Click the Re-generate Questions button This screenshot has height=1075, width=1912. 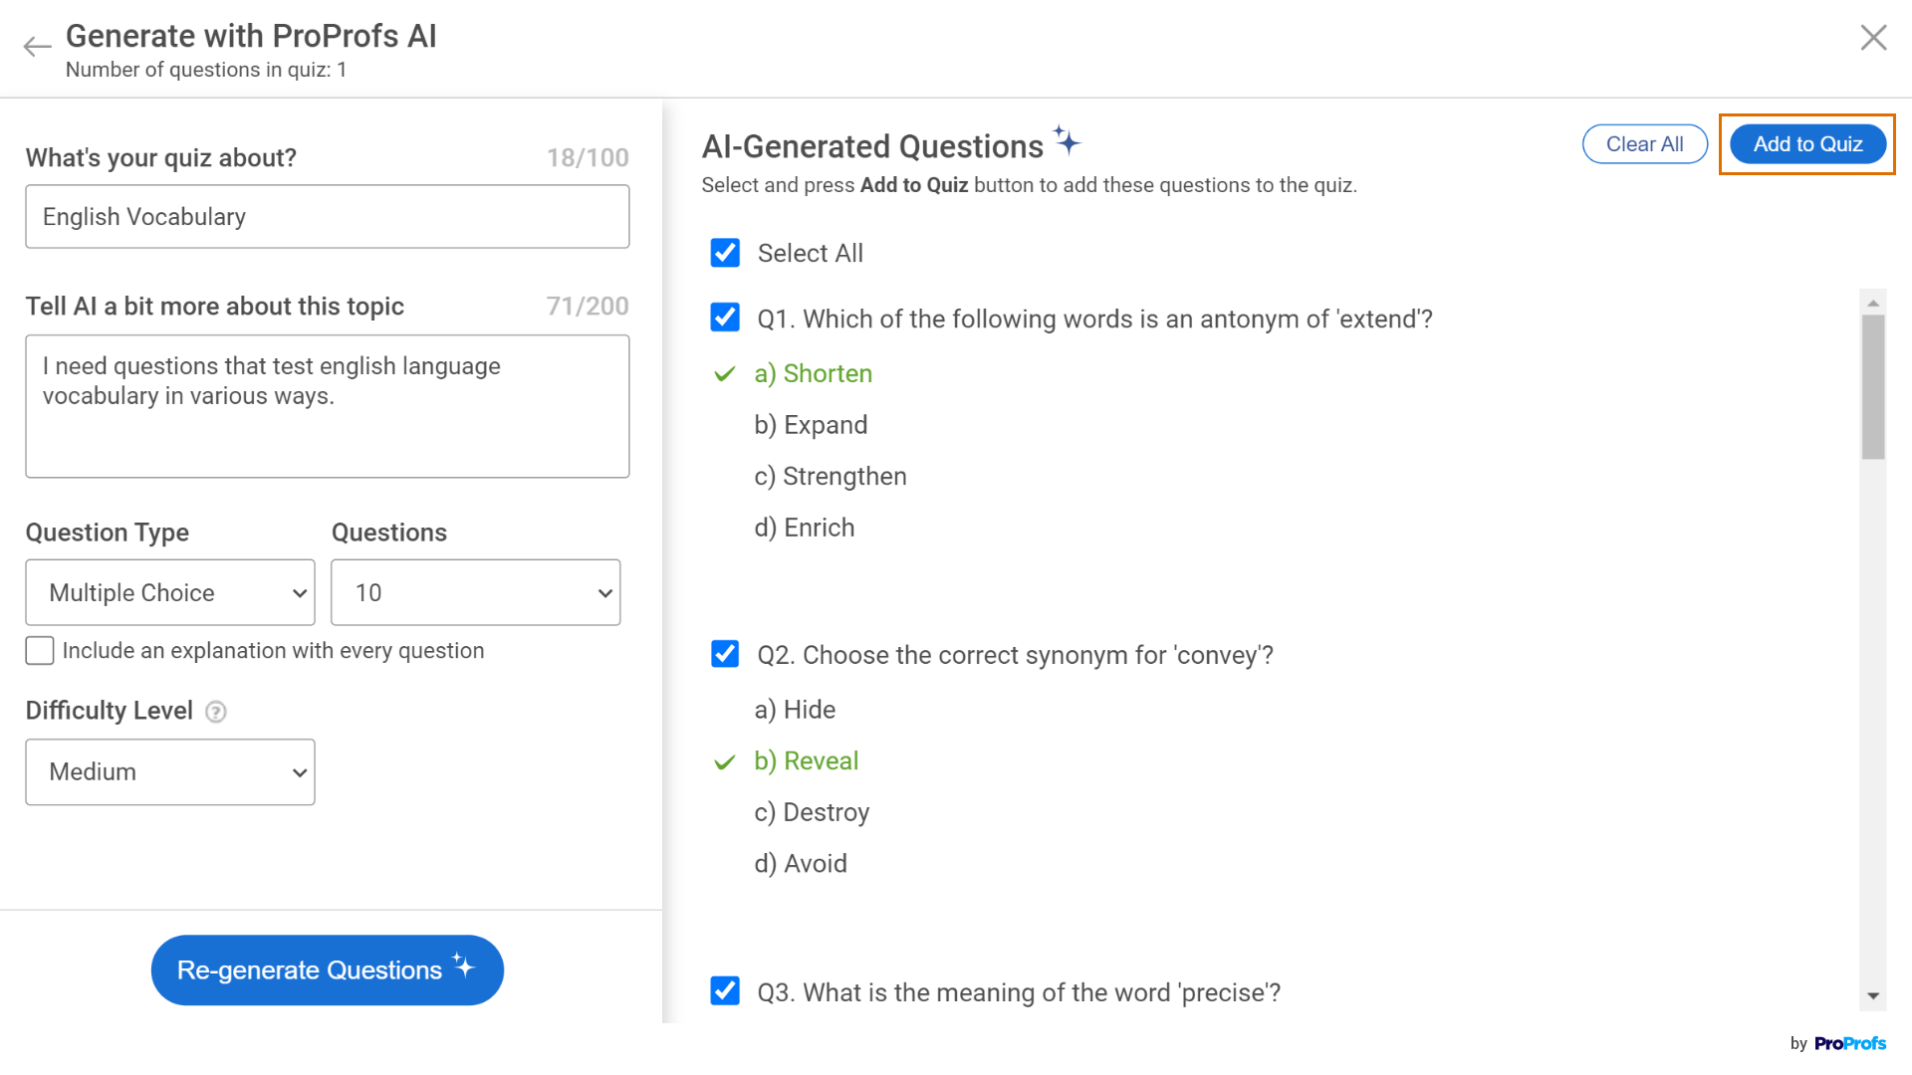tap(327, 969)
